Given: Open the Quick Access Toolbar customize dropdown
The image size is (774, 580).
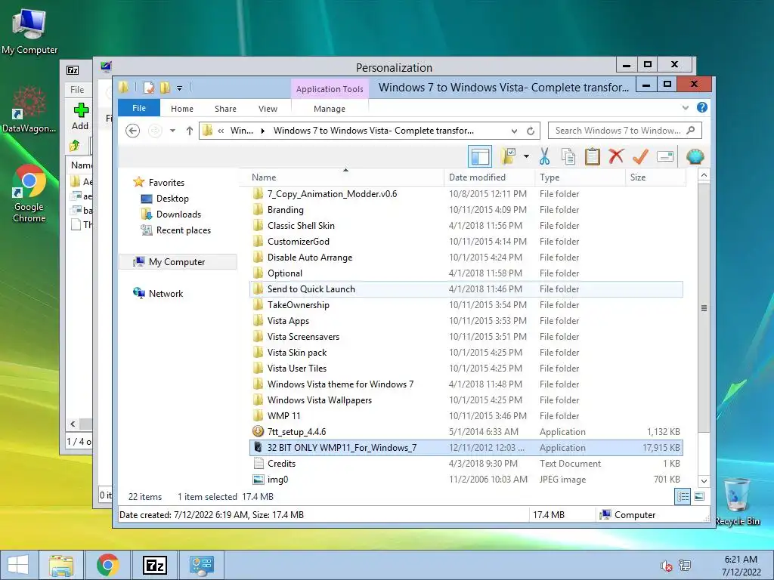Looking at the screenshot, I should pyautogui.click(x=179, y=88).
